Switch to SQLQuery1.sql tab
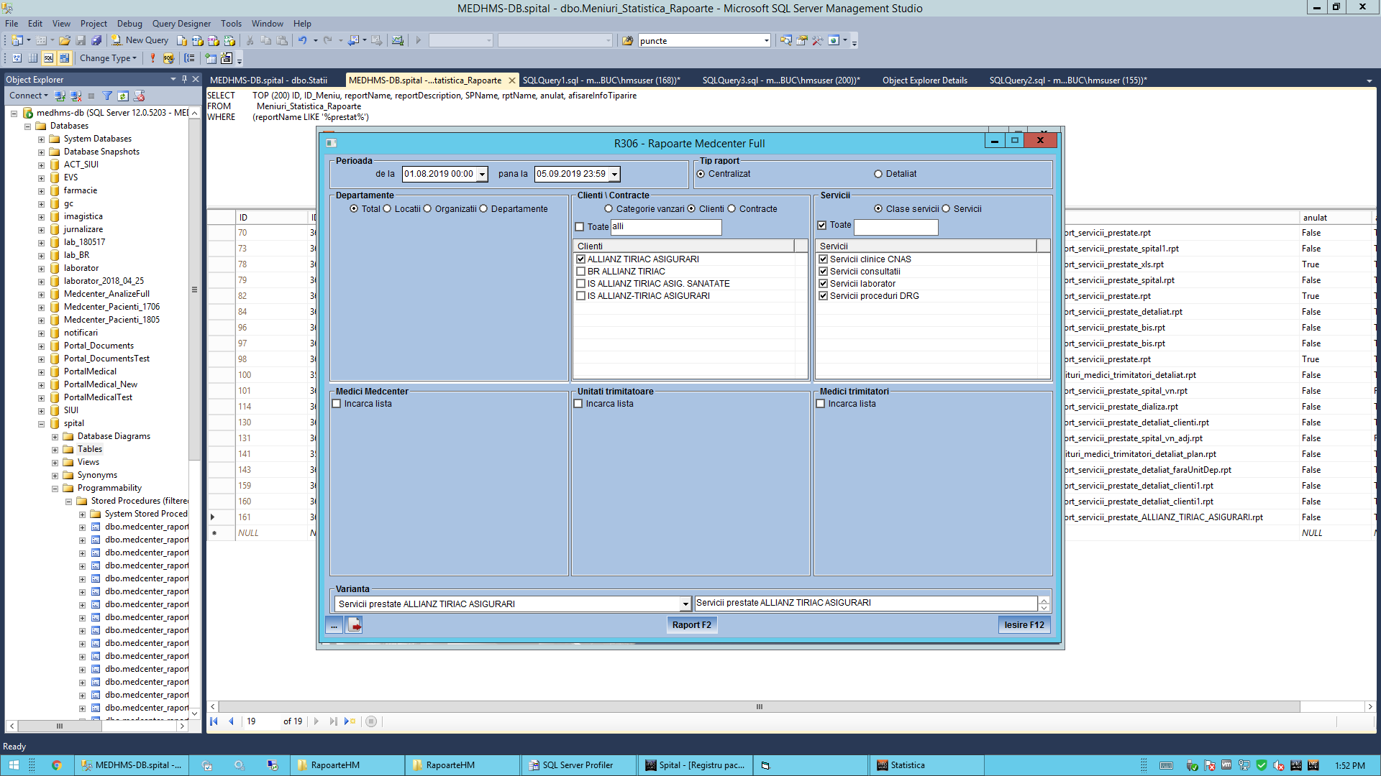This screenshot has width=1381, height=776. [x=601, y=80]
